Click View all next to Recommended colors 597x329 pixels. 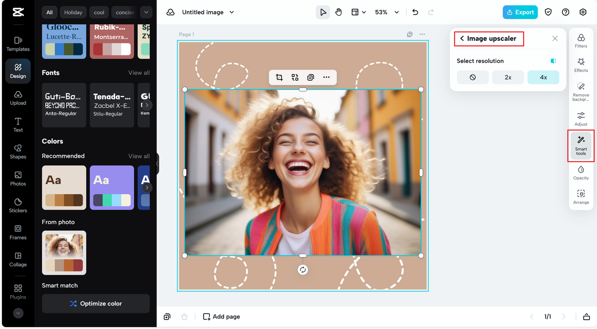[139, 156]
